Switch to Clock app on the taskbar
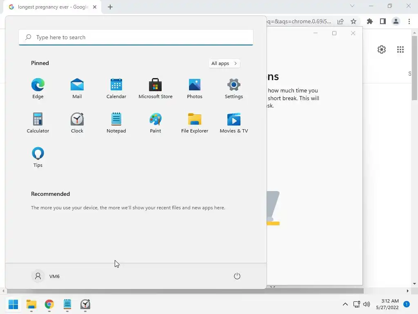 [x=85, y=304]
